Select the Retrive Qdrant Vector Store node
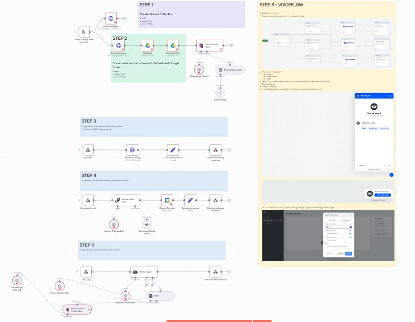415x322 pixels. point(77,309)
